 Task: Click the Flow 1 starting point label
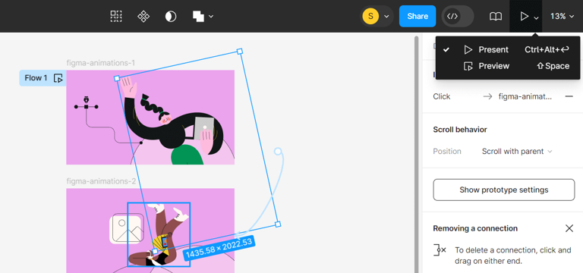click(x=36, y=78)
